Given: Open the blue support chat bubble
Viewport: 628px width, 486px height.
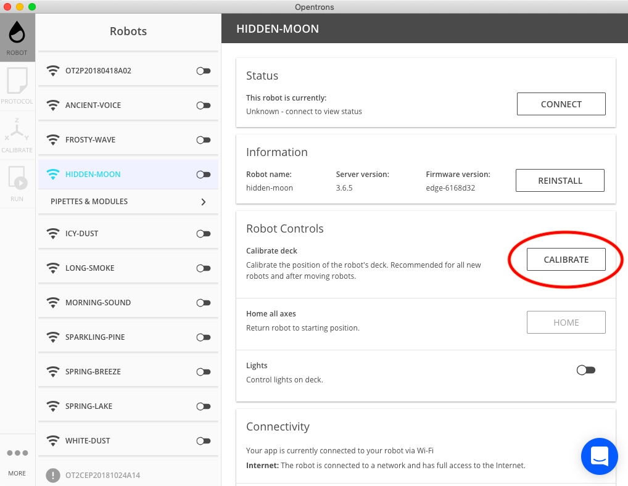Looking at the screenshot, I should coord(599,456).
